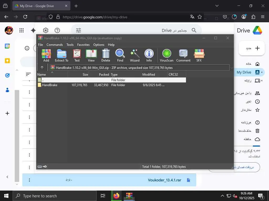Open more actions for Voukoder_13.4.1.rar
269x201 pixels.
[29, 180]
